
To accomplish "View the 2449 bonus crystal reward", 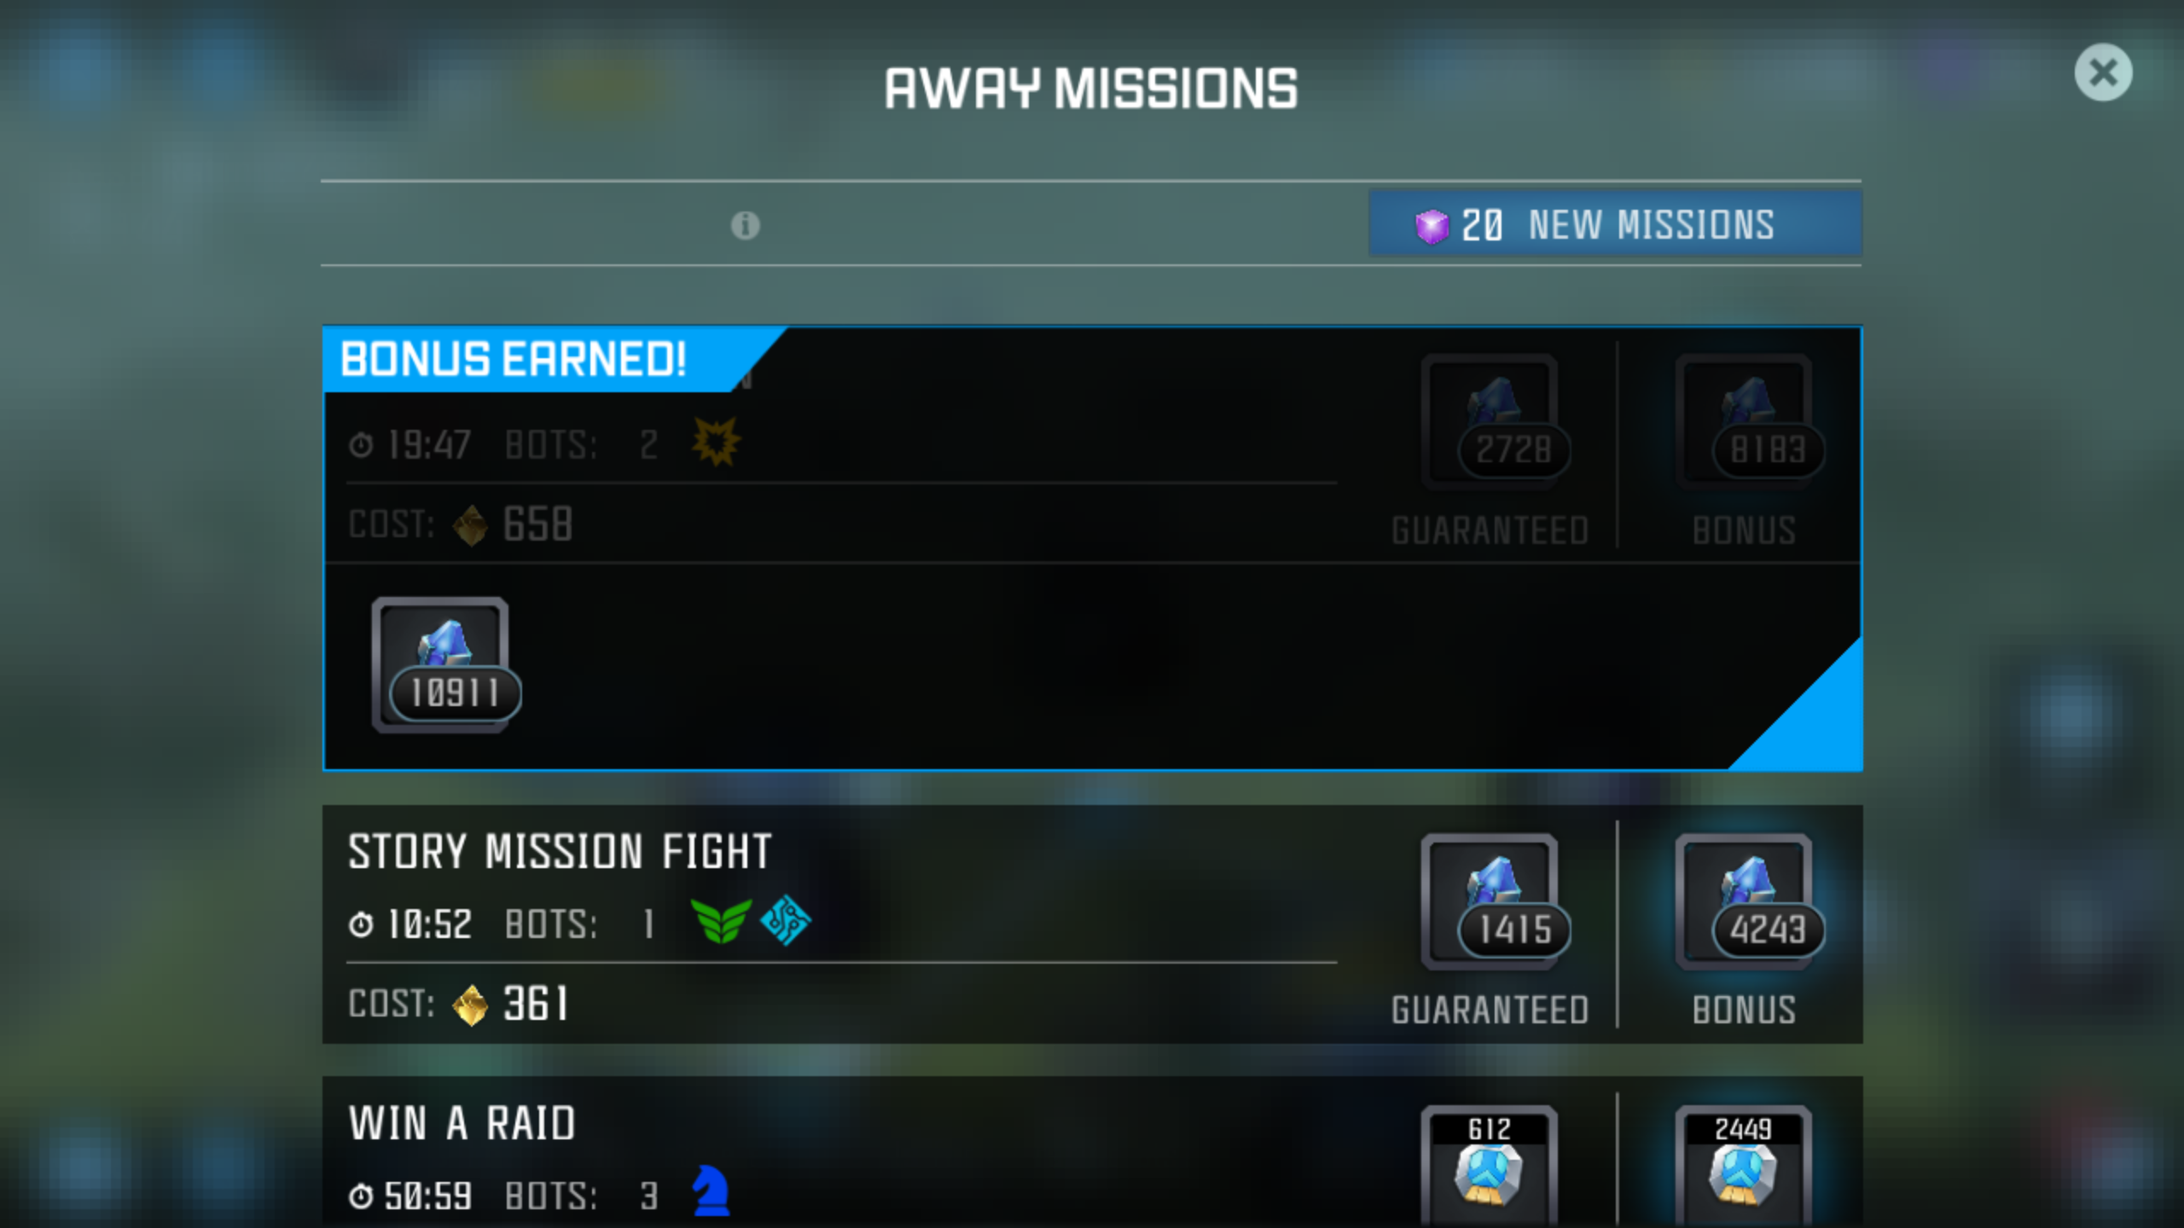I will coord(1744,1167).
